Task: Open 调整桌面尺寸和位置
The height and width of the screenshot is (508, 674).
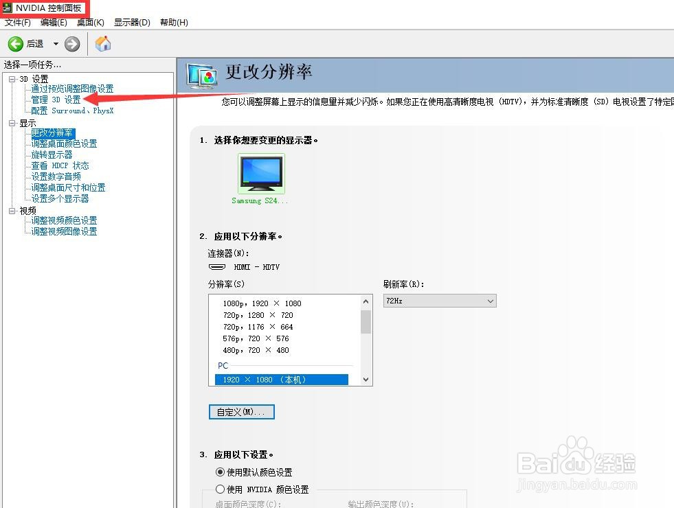Action: 68,187
